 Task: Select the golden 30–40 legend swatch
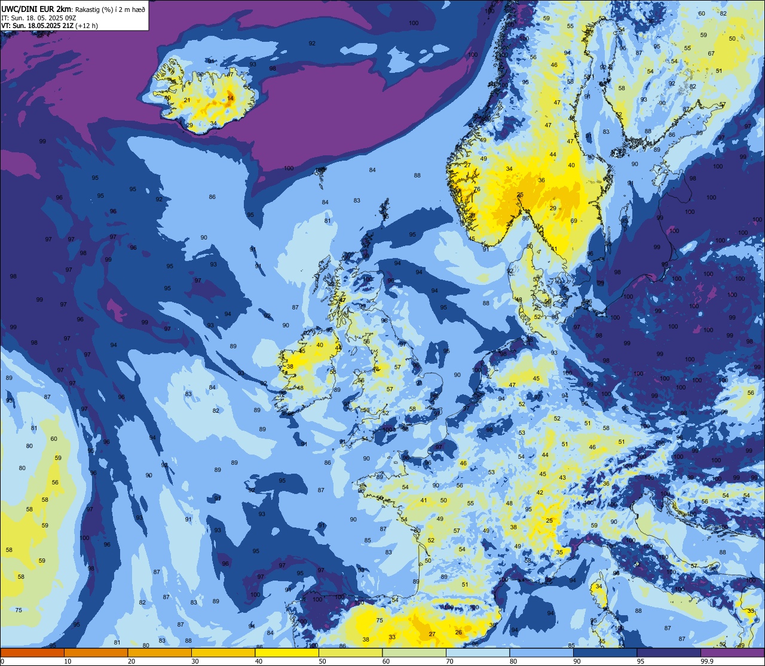[x=223, y=652]
